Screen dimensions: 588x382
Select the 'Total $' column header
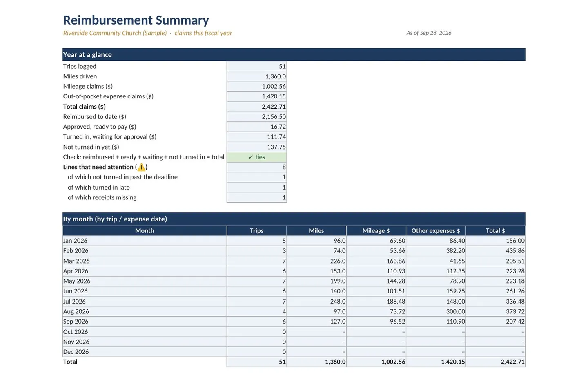coord(495,230)
